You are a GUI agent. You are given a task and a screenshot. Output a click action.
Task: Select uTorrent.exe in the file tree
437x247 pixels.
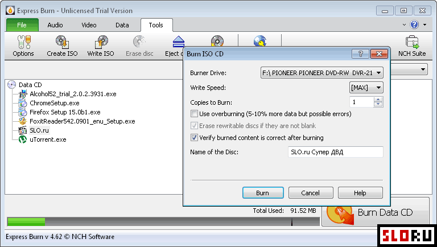click(x=48, y=139)
